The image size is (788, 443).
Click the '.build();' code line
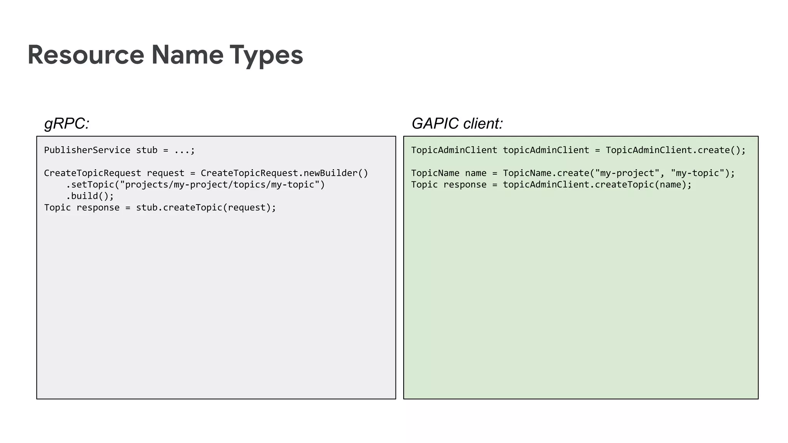tap(90, 196)
